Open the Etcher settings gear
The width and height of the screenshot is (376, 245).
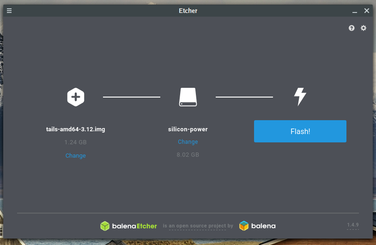pos(364,28)
